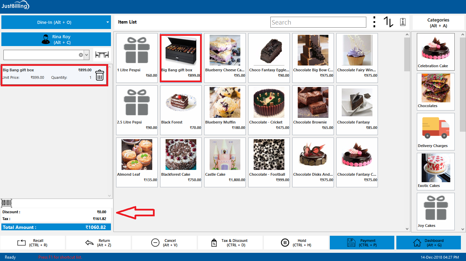Click the cart Quantity value
The height and width of the screenshot is (261, 466).
pos(90,77)
